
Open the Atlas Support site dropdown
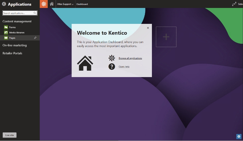(65, 4)
